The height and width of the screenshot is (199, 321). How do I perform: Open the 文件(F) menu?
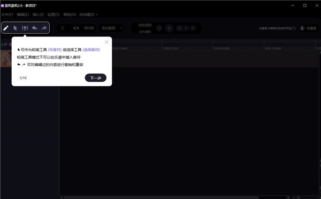click(7, 14)
